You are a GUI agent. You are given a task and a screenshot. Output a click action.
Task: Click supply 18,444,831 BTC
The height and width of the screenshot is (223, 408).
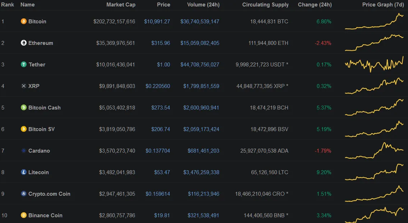point(269,22)
